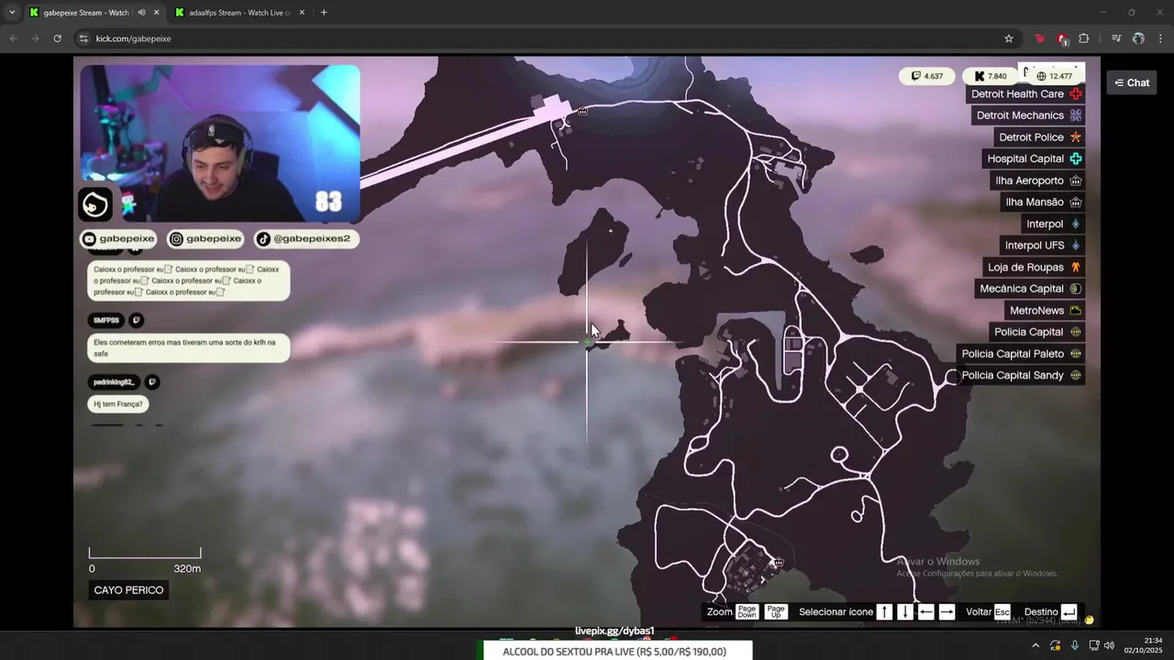Click the Page Down zoom key icon
Screen dimensions: 1174x660
click(x=747, y=611)
